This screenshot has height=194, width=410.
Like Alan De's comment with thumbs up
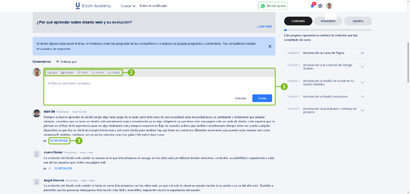click(45, 141)
